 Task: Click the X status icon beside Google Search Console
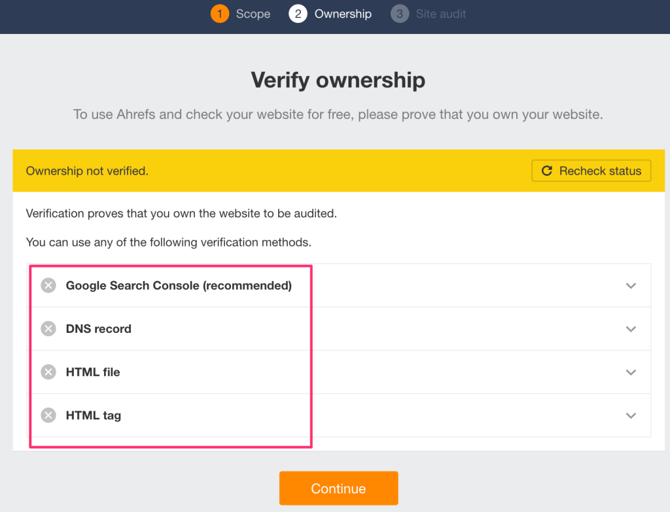click(48, 285)
